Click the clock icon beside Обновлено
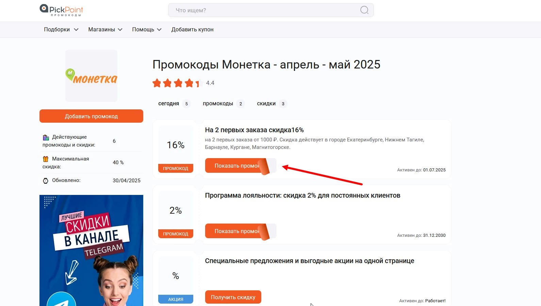Image resolution: width=541 pixels, height=306 pixels. 46,181
